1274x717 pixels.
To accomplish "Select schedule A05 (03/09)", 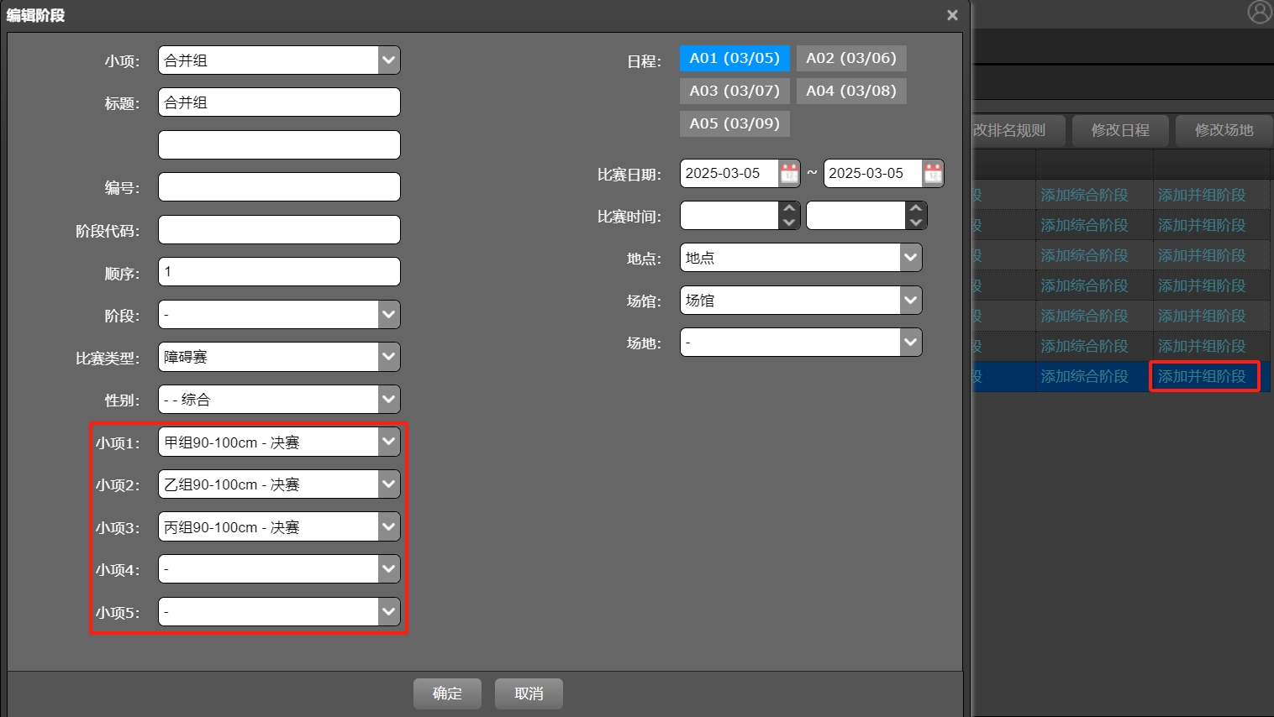I will [x=734, y=123].
